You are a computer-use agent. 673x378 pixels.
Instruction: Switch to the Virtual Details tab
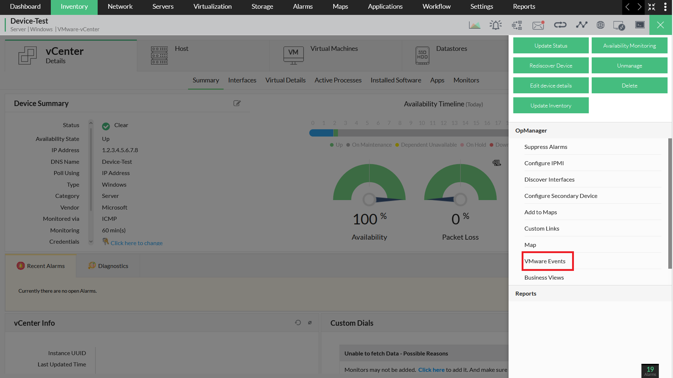click(285, 80)
